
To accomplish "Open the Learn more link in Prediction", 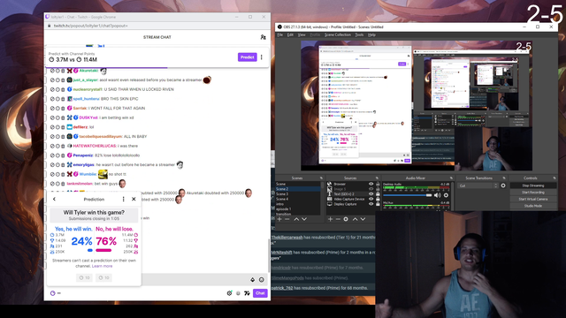I will click(103, 266).
